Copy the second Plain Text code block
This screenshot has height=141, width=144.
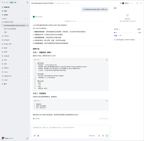[107, 101]
